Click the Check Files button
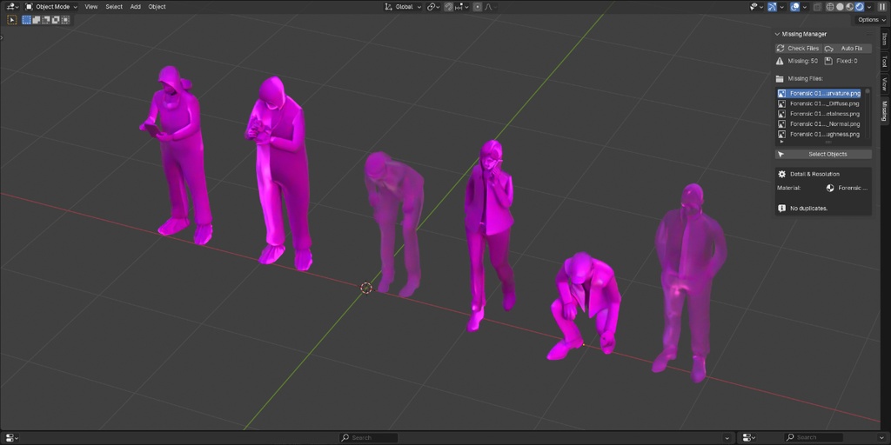Screen dimensions: 891x445 (799, 49)
